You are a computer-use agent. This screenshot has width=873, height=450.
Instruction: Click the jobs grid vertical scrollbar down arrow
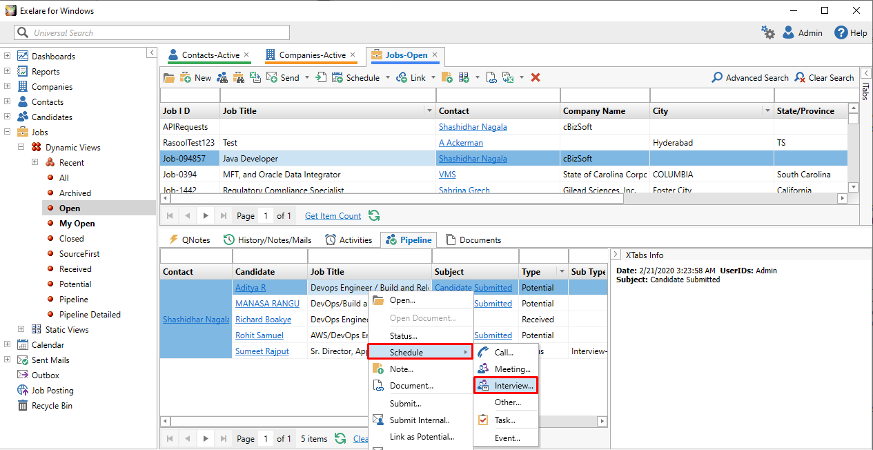point(854,187)
